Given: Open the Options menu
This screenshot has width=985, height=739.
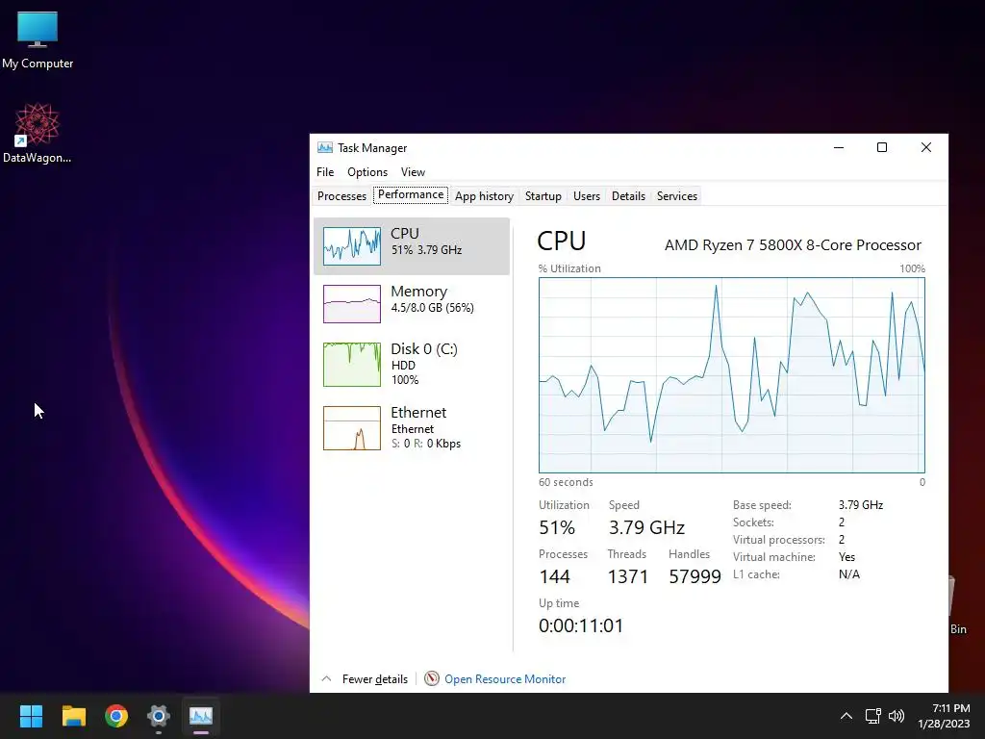Looking at the screenshot, I should (367, 171).
